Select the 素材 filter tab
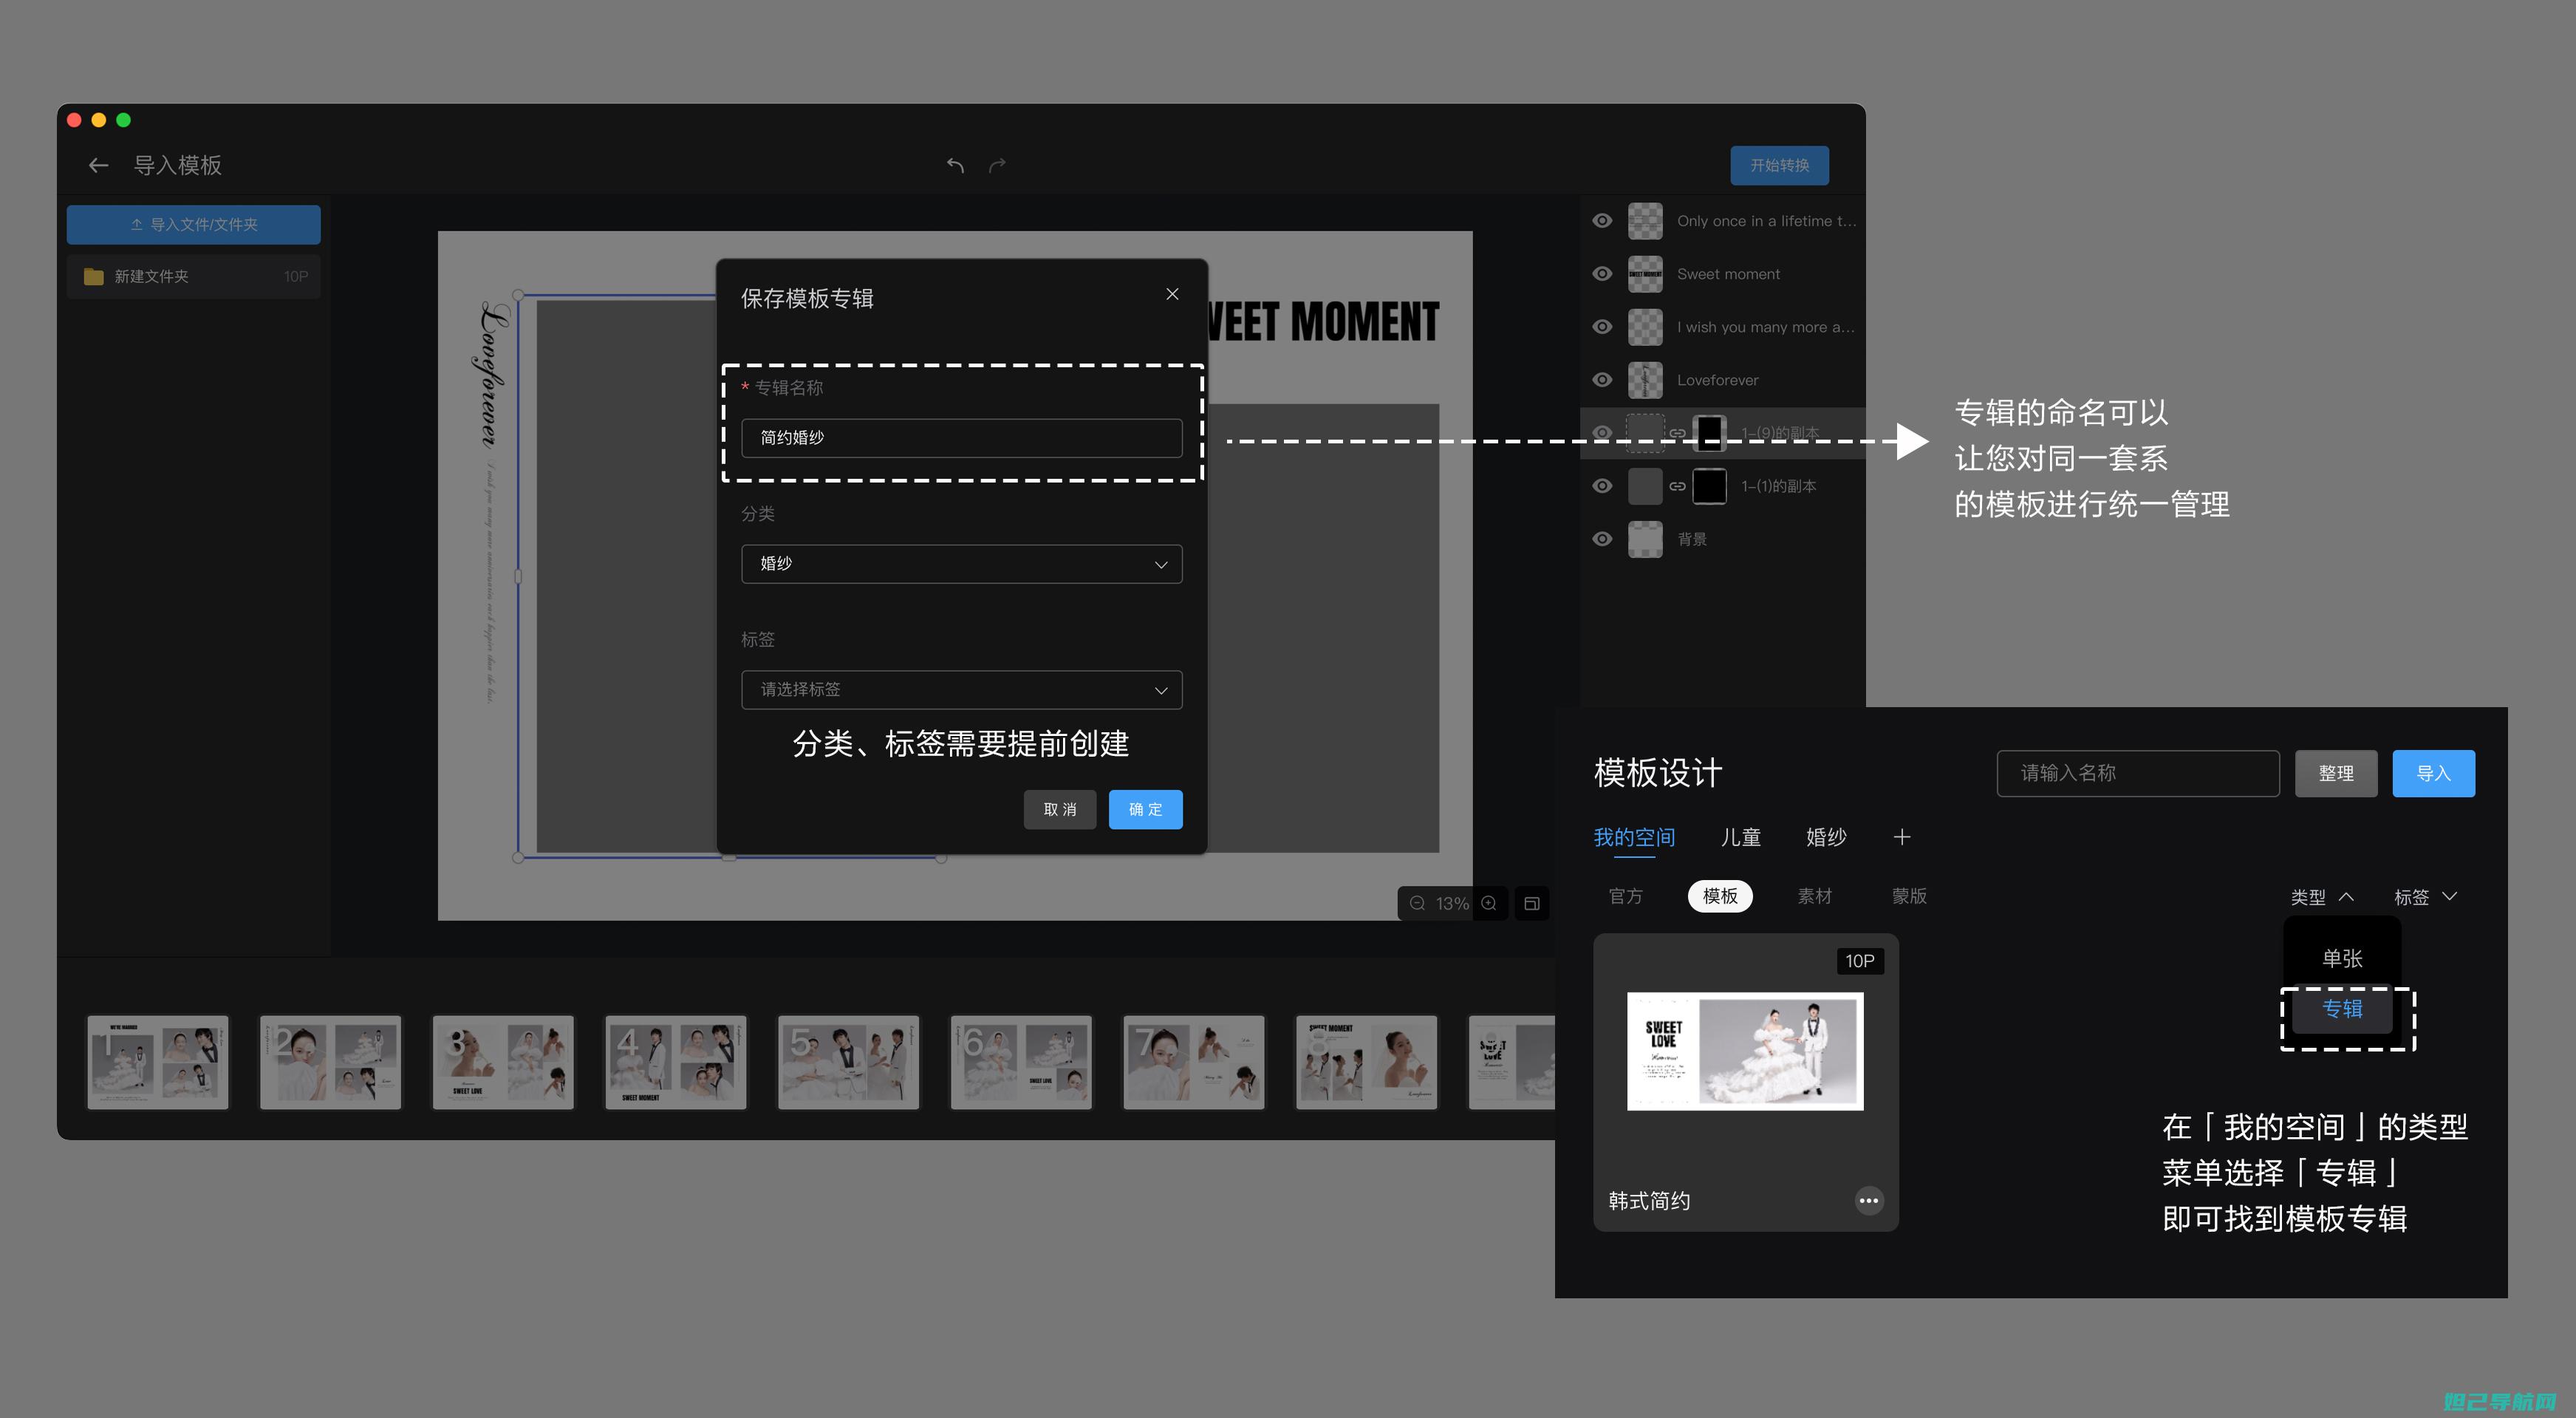 (1814, 896)
